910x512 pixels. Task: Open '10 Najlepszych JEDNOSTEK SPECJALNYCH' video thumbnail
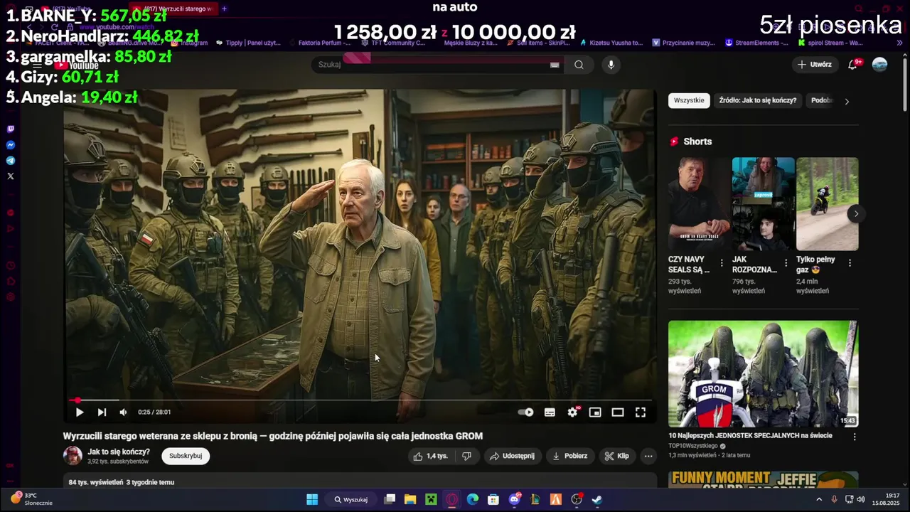click(x=763, y=373)
